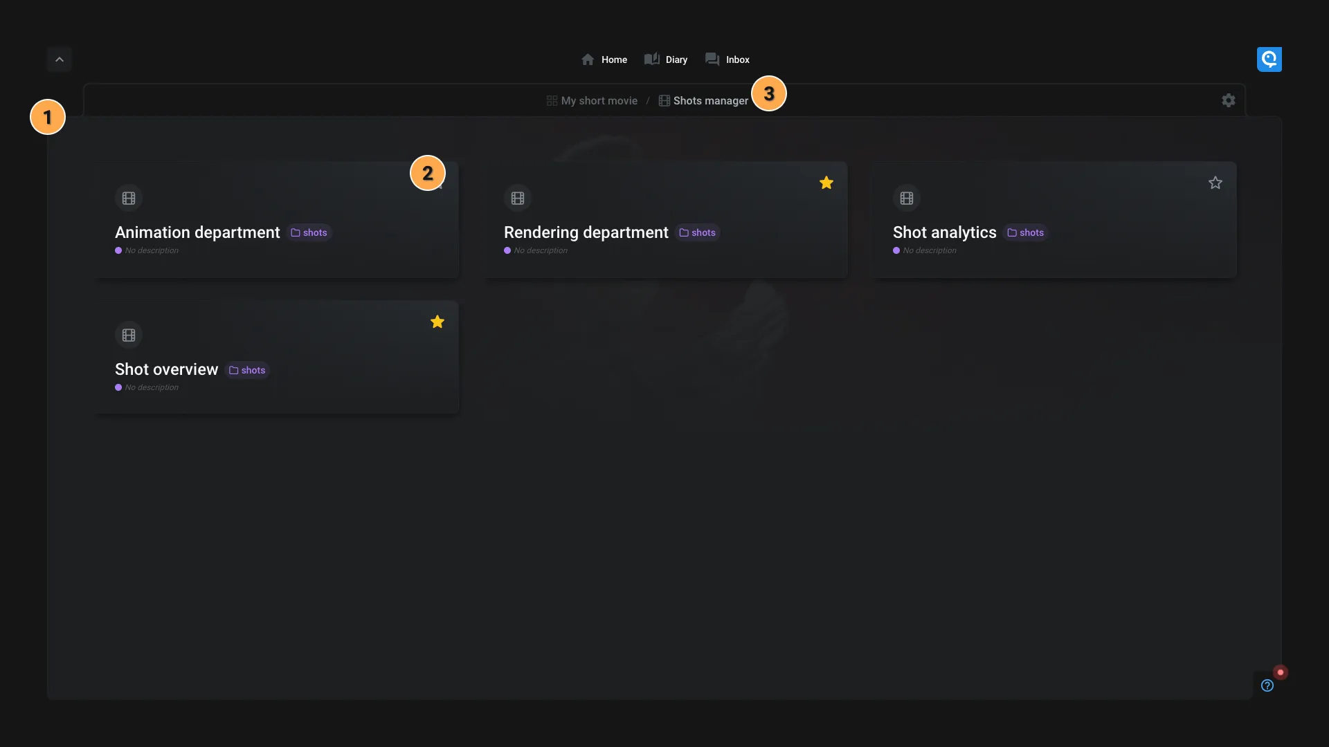
Task: Click the help question mark button bottom right
Action: 1267,685
